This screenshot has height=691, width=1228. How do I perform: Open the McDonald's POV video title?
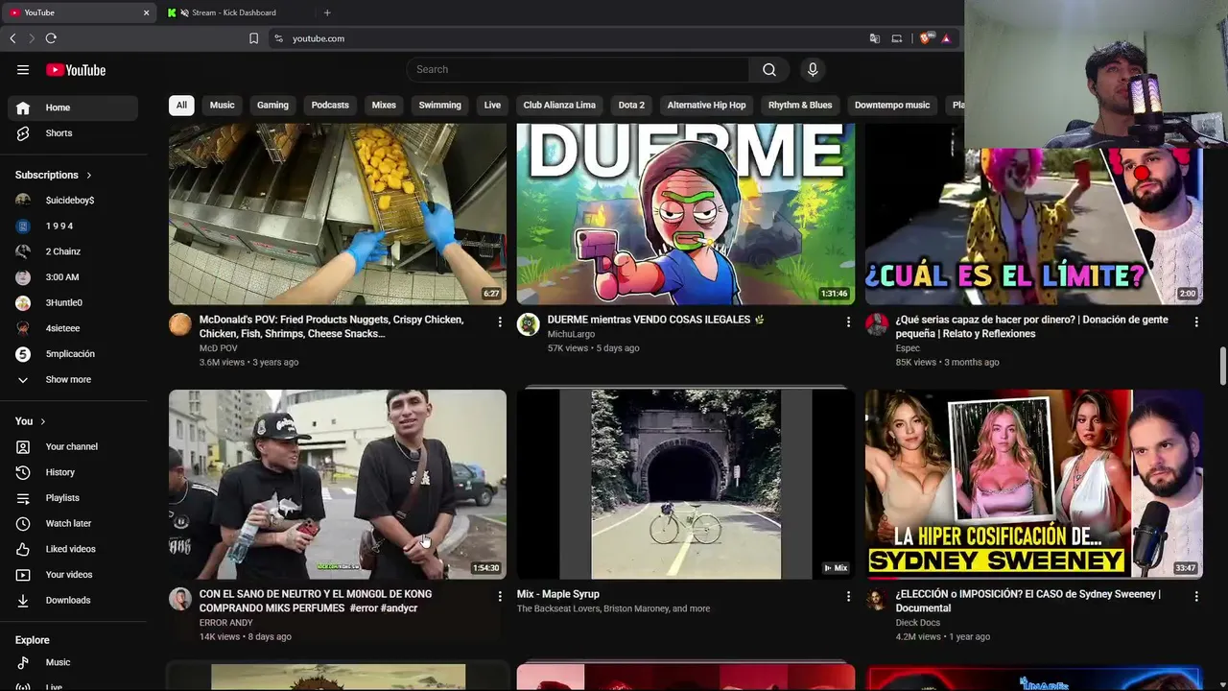pyautogui.click(x=331, y=327)
